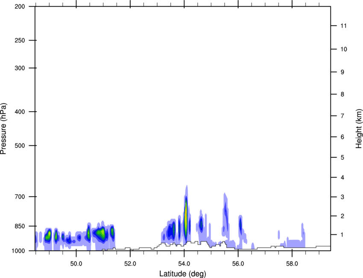Viewport: 363px width, 278px height.
Task: Click the 54.0 latitude tick label
Action: (x=184, y=264)
